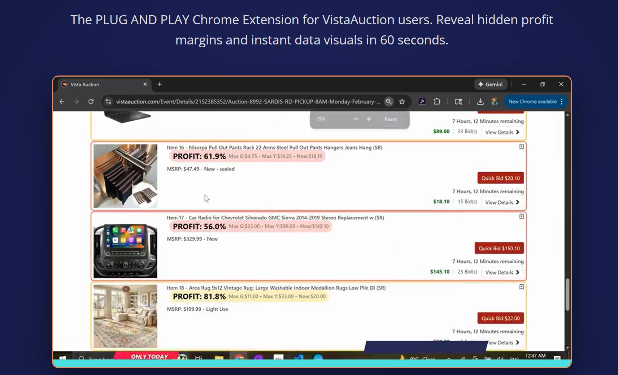This screenshot has width=618, height=375.
Task: Open the pinned dark blue extension icon
Action: tap(422, 102)
